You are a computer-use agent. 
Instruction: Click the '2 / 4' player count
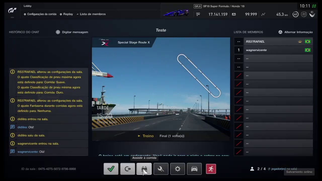[262, 169]
